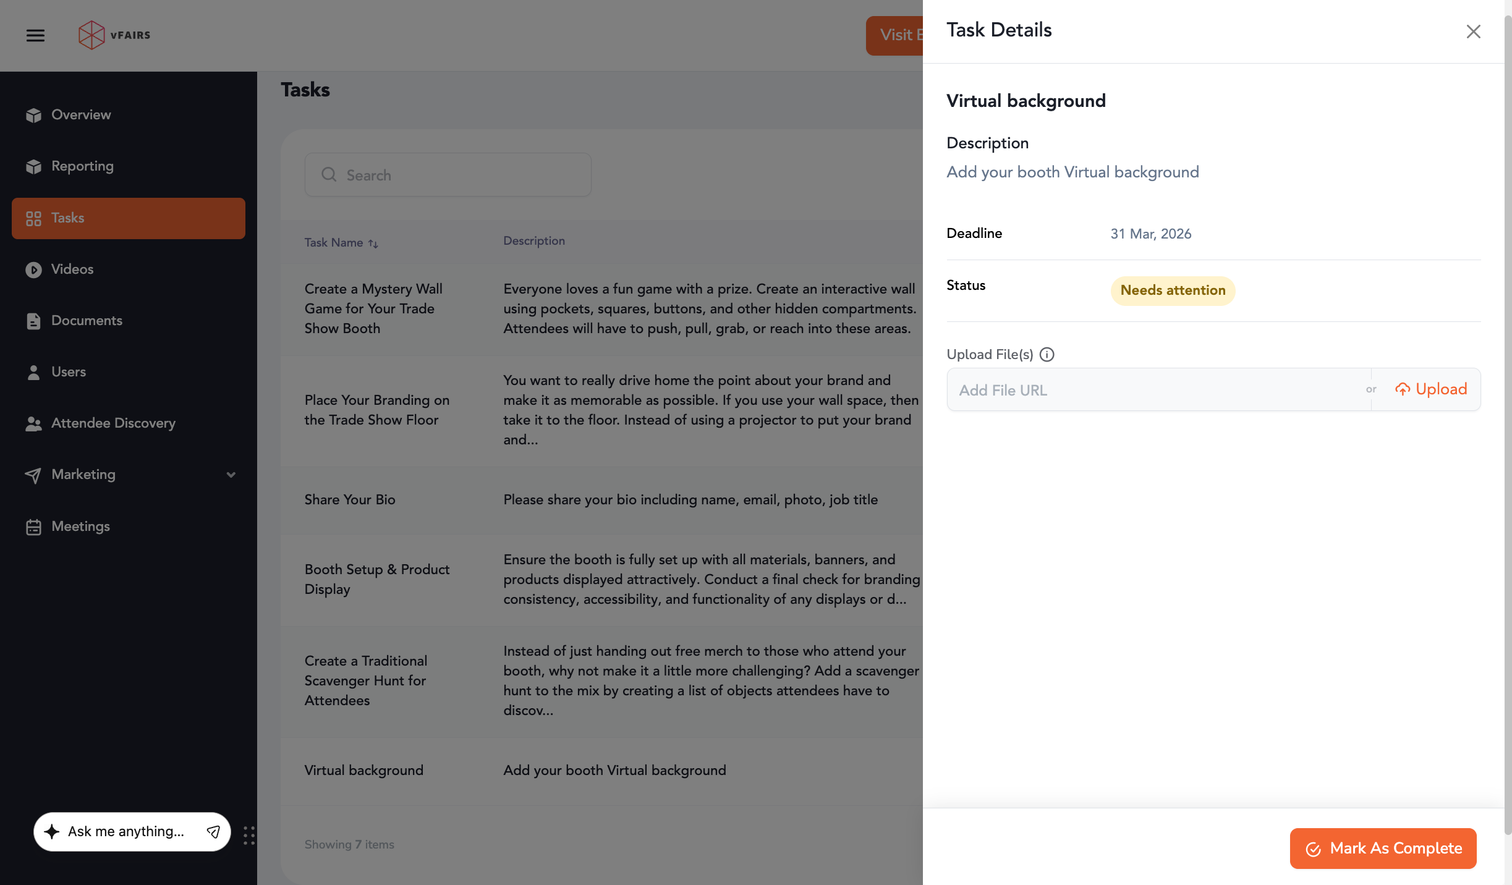1512x885 pixels.
Task: Go to Attendee Discovery section
Action: pos(113,423)
